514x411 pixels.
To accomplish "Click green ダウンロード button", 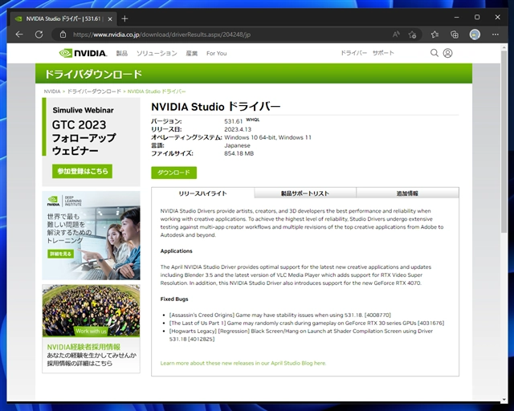I will click(x=173, y=173).
